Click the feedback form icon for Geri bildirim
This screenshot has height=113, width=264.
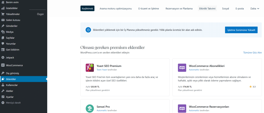click(3, 50)
